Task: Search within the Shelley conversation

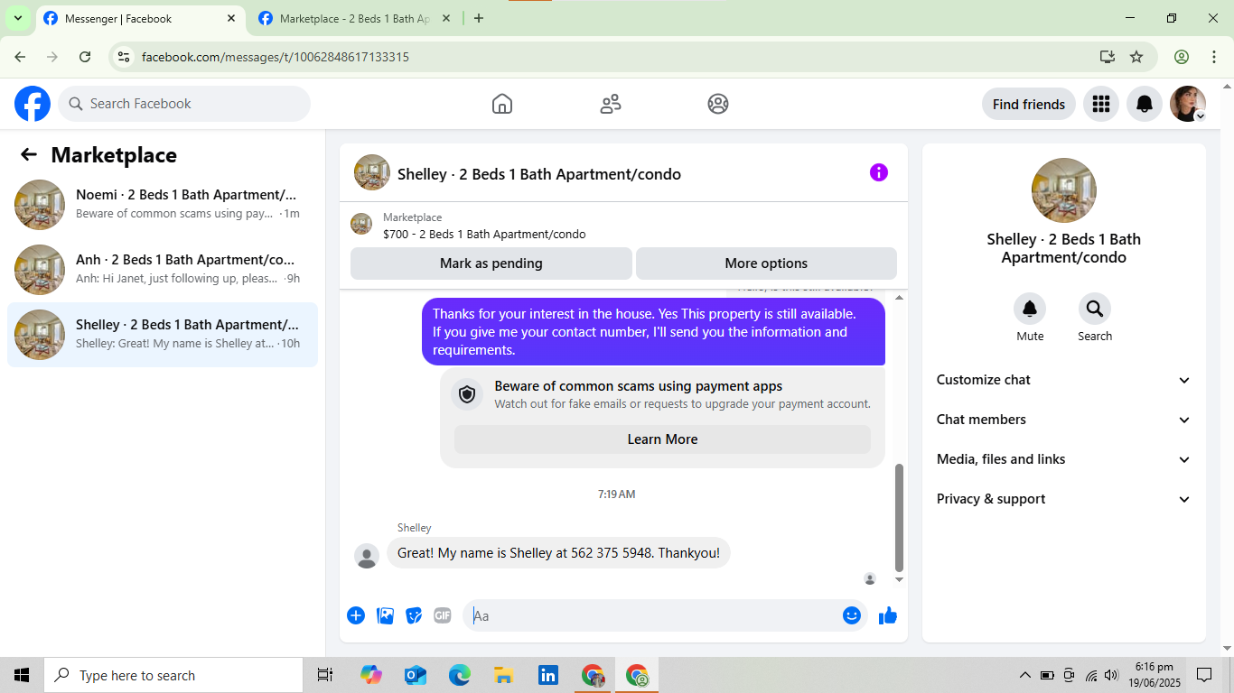Action: [x=1095, y=310]
